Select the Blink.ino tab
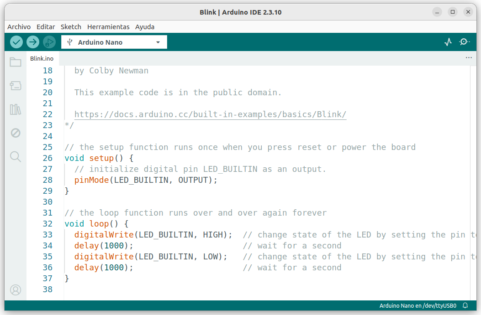This screenshot has height=315, width=481. click(x=42, y=58)
